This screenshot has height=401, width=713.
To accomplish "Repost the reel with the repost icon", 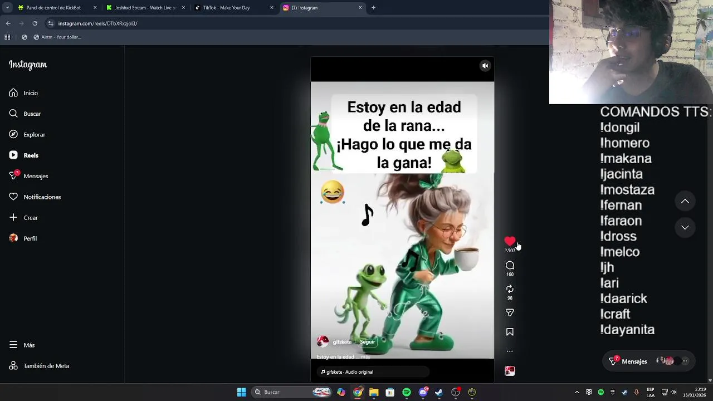I will 510,289.
